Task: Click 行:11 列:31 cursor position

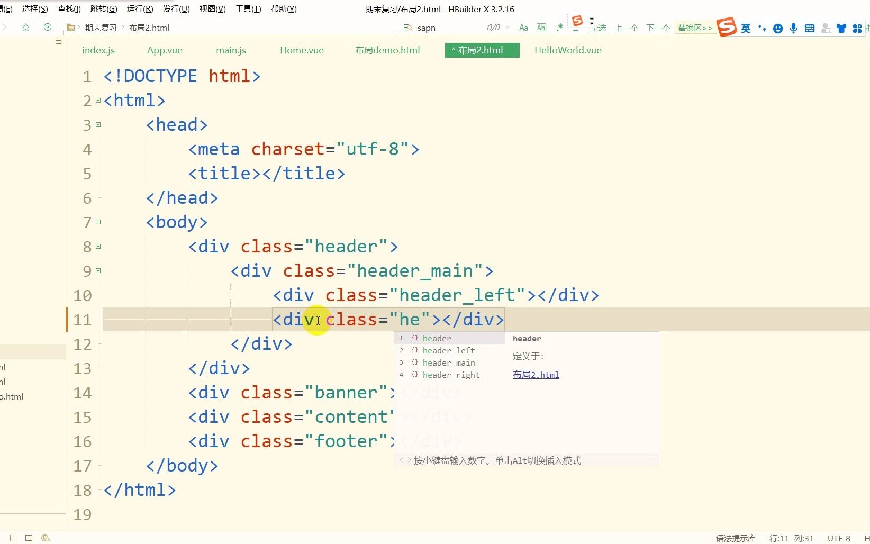Action: pyautogui.click(x=791, y=538)
